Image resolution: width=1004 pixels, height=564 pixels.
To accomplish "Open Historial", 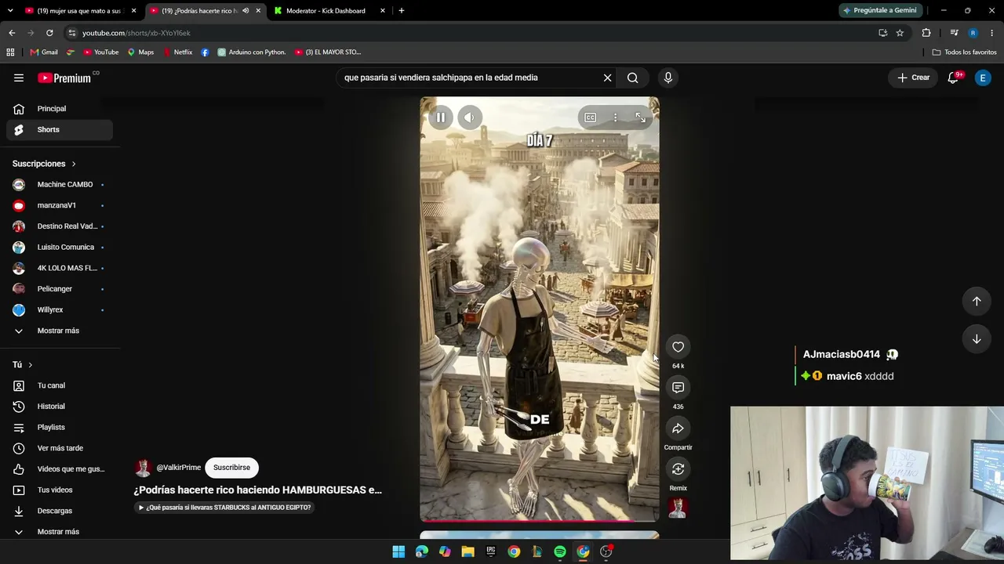I will [x=60, y=407].
